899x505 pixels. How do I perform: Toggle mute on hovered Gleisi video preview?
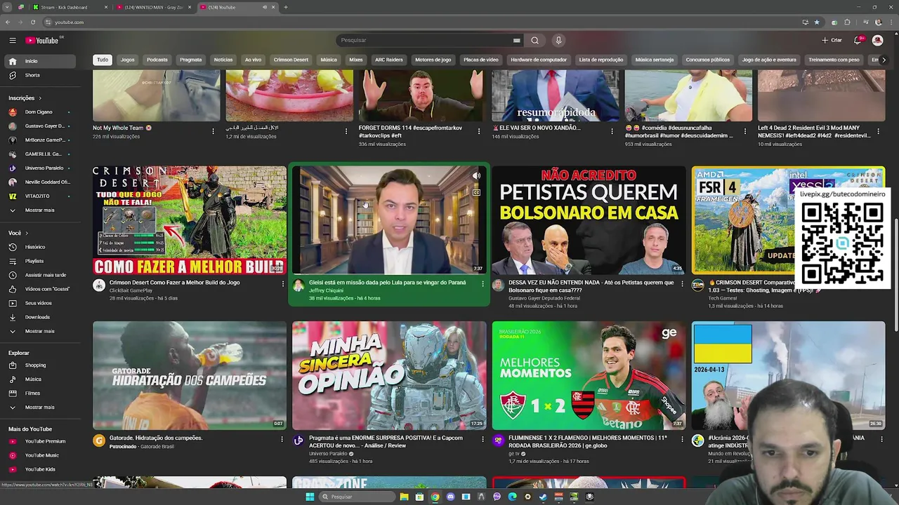coord(476,176)
